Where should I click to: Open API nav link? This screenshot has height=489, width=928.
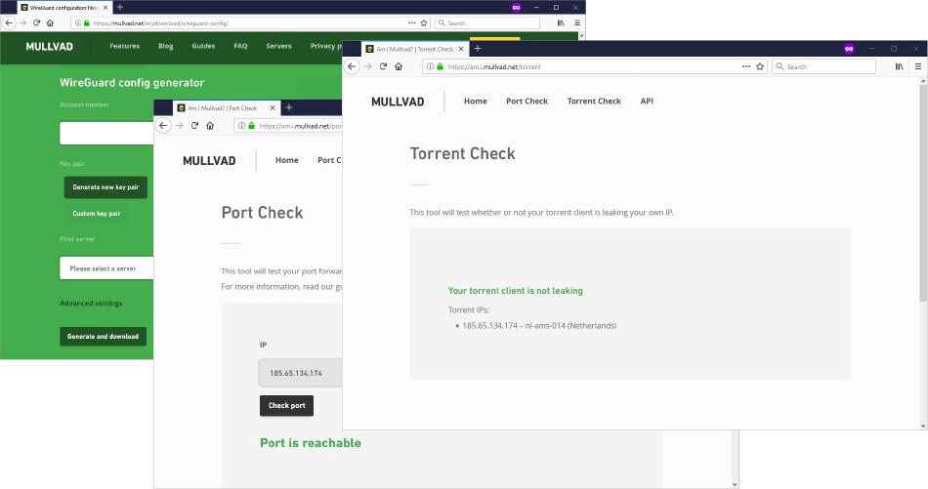pos(647,102)
